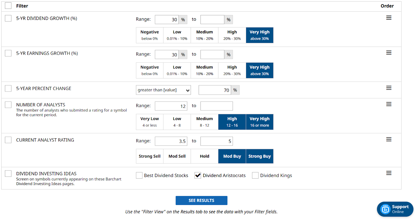The image size is (415, 219).
Task: Open the Support Online chat widget
Action: 395,209
